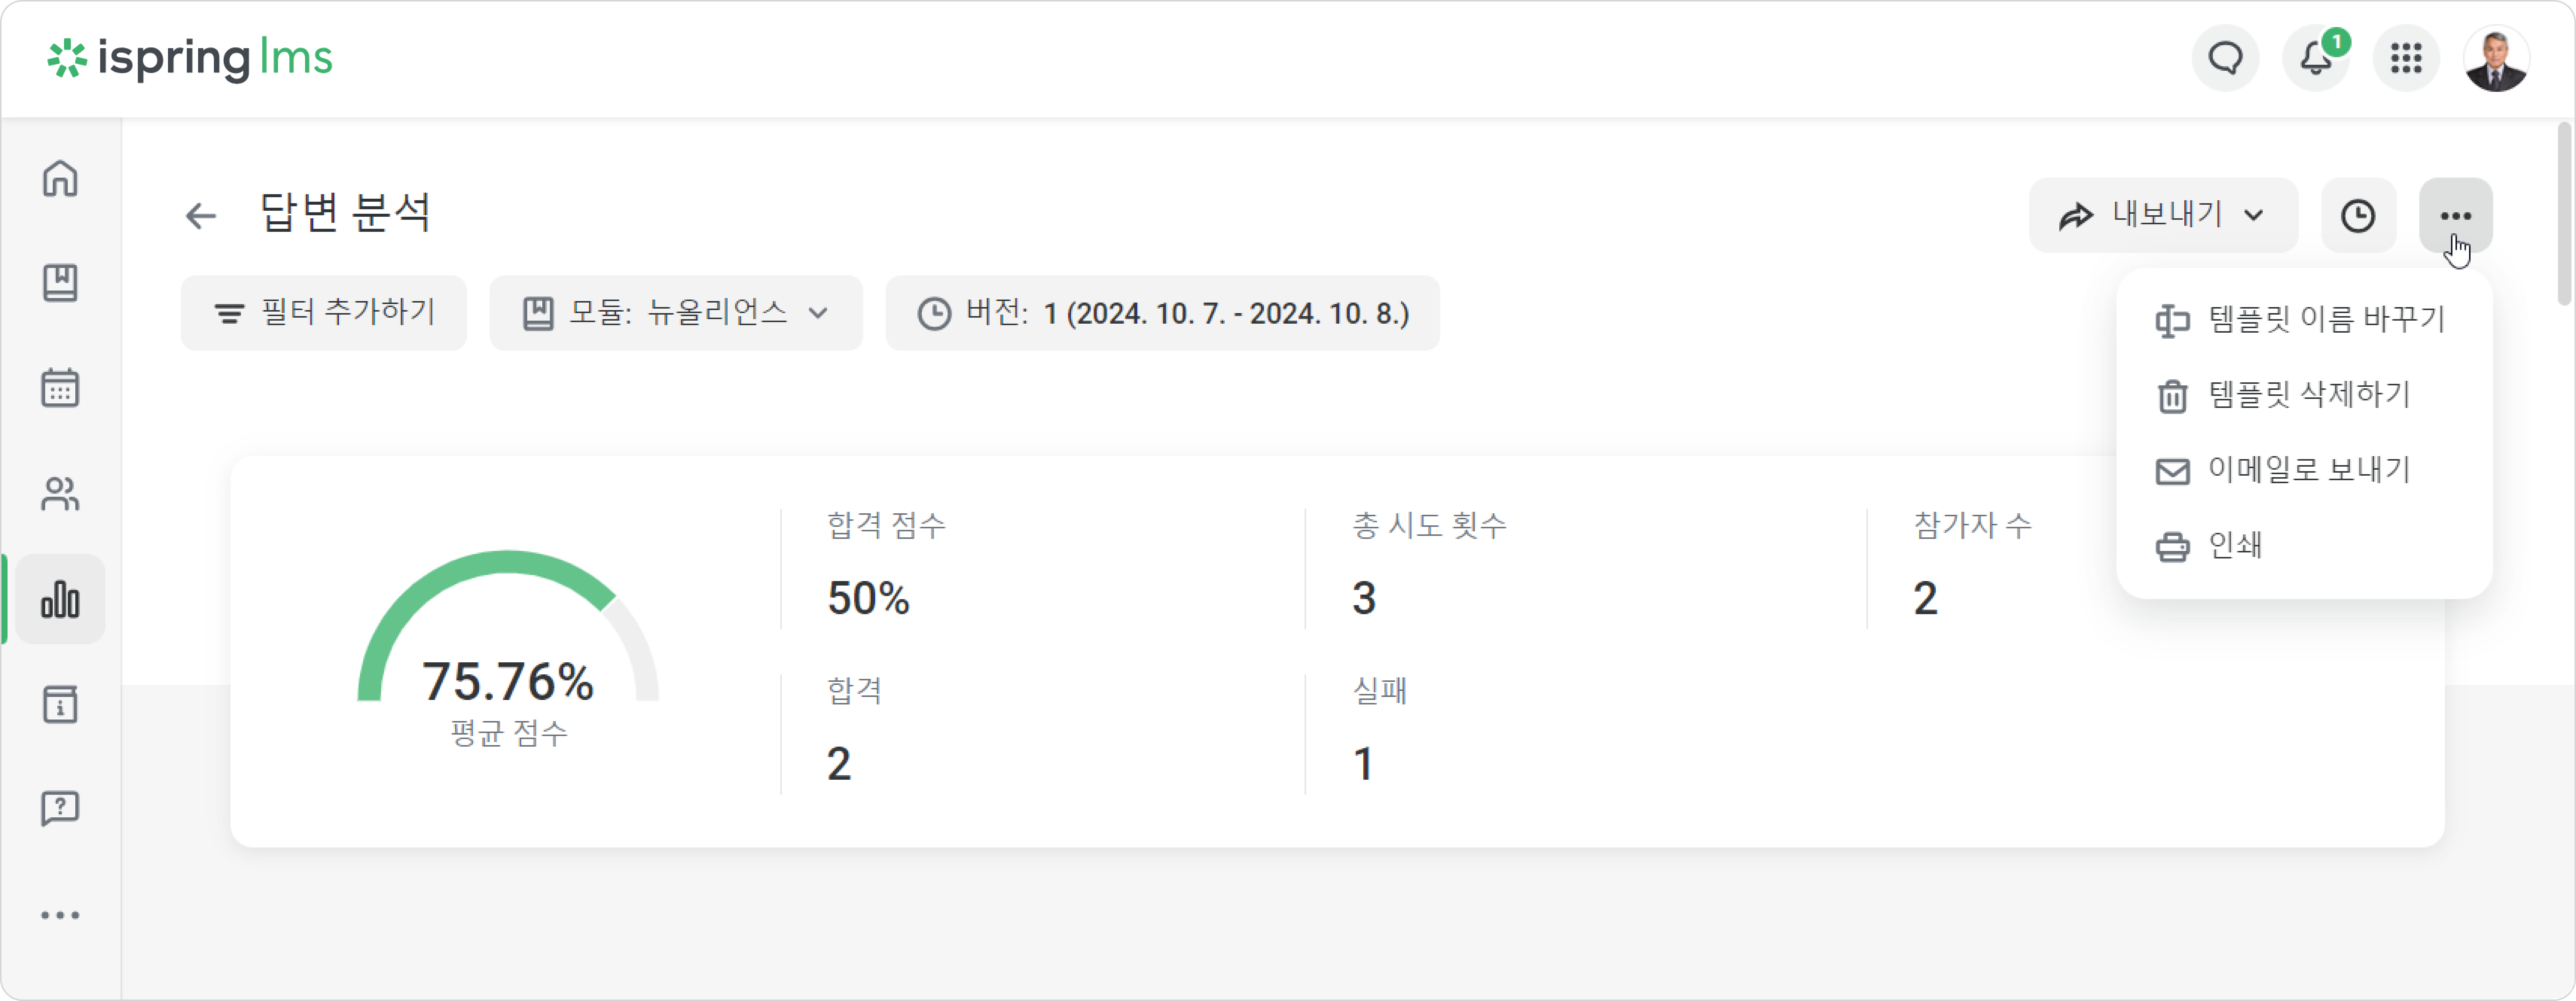This screenshot has width=2576, height=1001.
Task: Open the Home icon in the sidebar
Action: tap(60, 179)
